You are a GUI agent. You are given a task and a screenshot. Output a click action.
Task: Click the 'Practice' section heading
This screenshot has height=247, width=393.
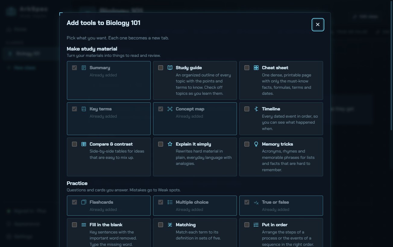(77, 183)
